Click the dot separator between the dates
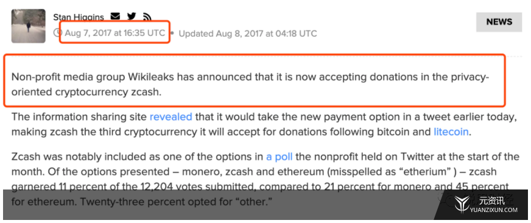Screen dimensions: 531x223 (x=172, y=34)
